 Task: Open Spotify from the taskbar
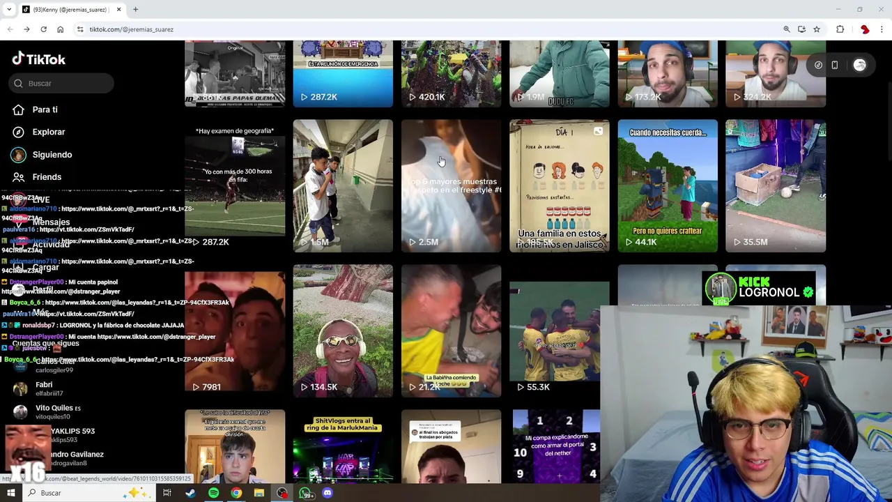point(213,493)
